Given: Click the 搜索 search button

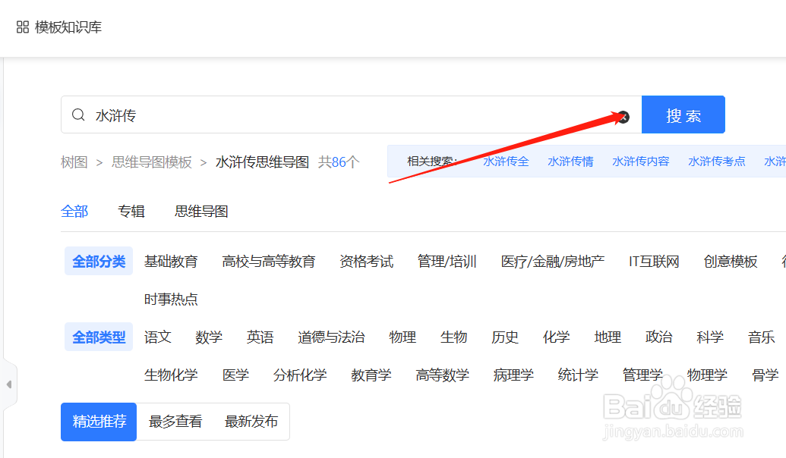Looking at the screenshot, I should tap(682, 114).
